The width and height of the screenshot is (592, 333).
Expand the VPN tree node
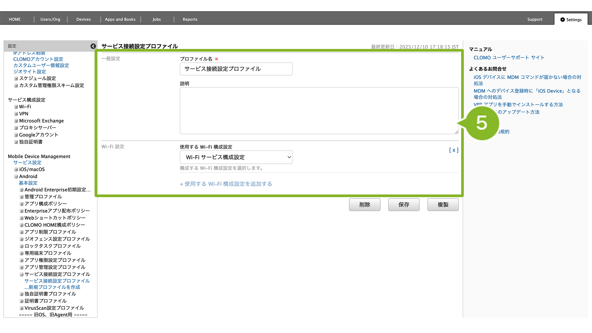point(16,114)
